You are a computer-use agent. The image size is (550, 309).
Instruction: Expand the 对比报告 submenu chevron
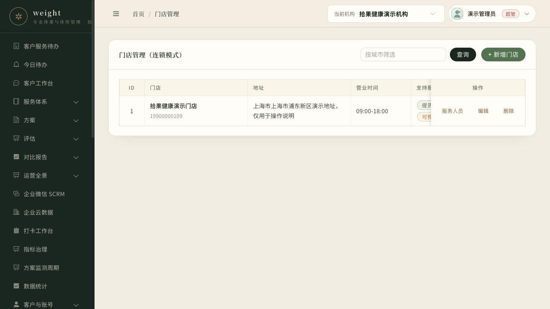(x=76, y=157)
